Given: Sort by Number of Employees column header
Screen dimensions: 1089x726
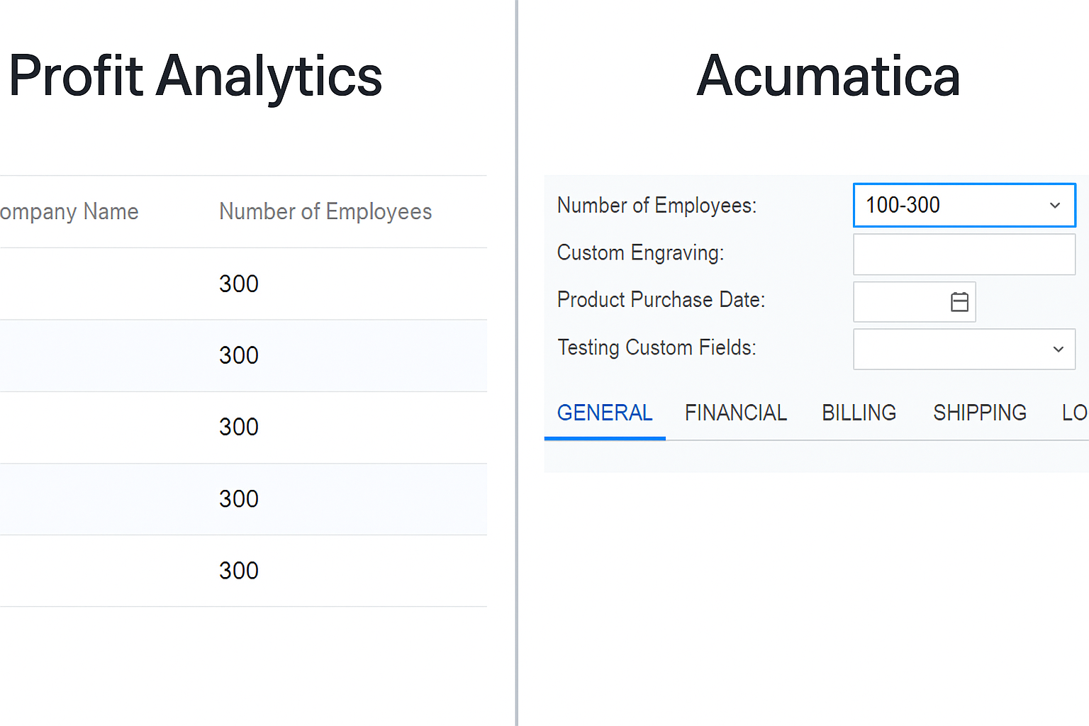Looking at the screenshot, I should [x=325, y=211].
